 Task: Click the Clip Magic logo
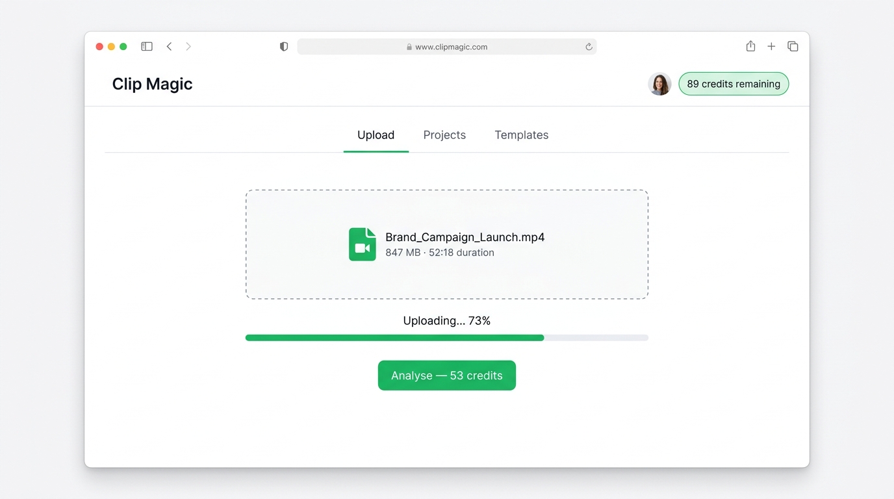(x=152, y=84)
